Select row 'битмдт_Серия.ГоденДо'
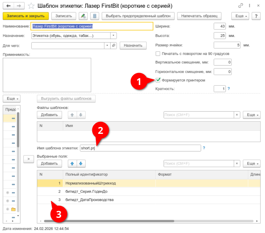This screenshot has height=233, width=265. pos(148,191)
